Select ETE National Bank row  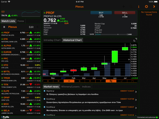pyautogui.click(x=21, y=40)
